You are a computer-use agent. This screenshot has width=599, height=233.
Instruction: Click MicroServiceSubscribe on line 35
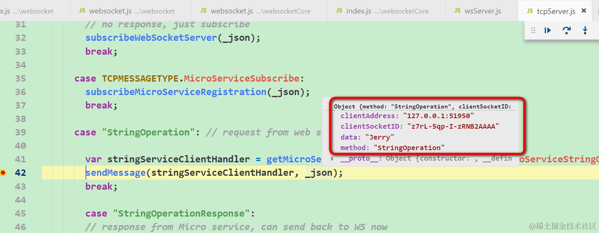click(x=241, y=78)
